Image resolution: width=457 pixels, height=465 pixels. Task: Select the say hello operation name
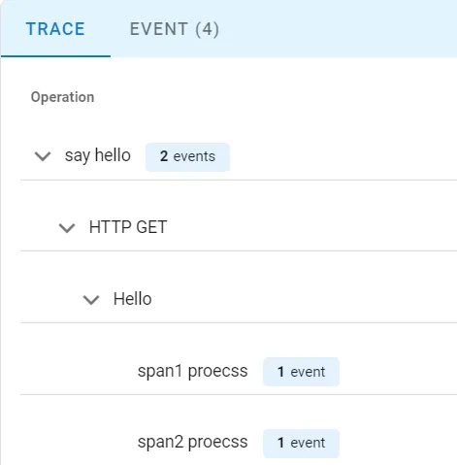point(98,155)
